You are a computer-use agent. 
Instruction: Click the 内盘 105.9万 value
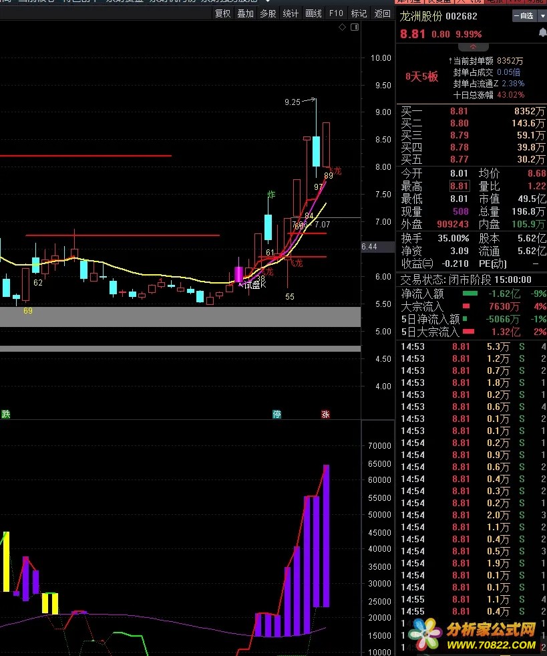click(x=529, y=224)
